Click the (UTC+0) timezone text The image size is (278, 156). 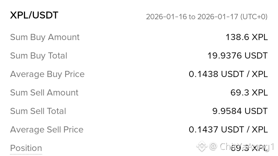(254, 17)
